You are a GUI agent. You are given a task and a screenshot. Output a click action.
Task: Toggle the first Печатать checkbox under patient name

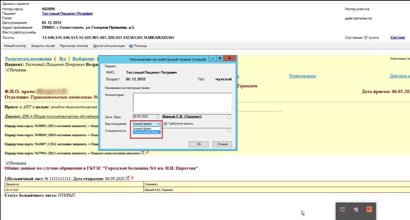[7, 70]
